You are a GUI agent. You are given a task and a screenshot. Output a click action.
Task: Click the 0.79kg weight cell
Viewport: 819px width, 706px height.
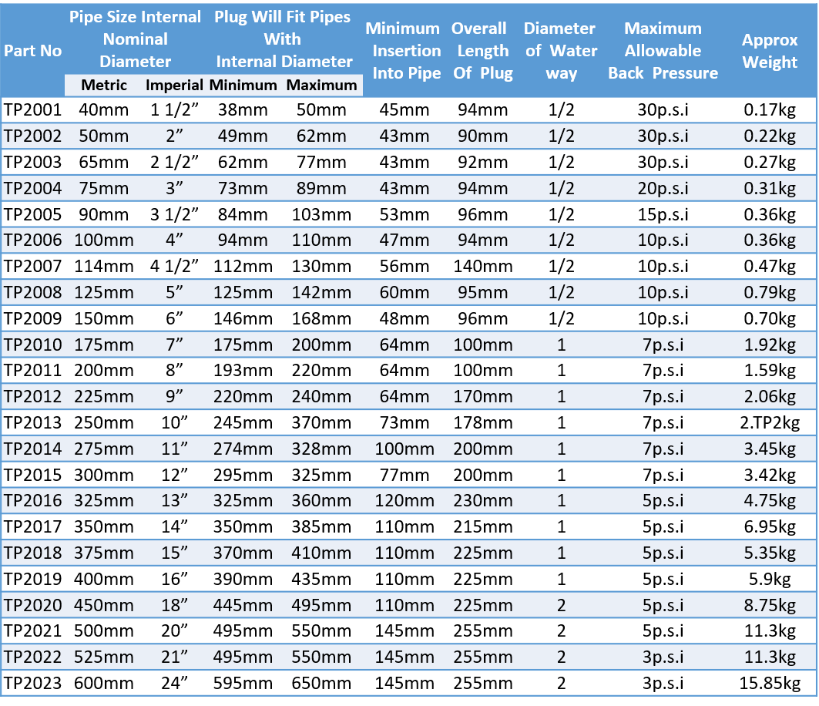click(x=770, y=292)
